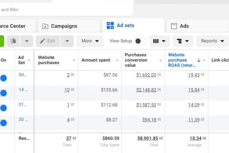Click the Ad sets grid icon
Screen dimensions: 229x153
click(x=110, y=26)
